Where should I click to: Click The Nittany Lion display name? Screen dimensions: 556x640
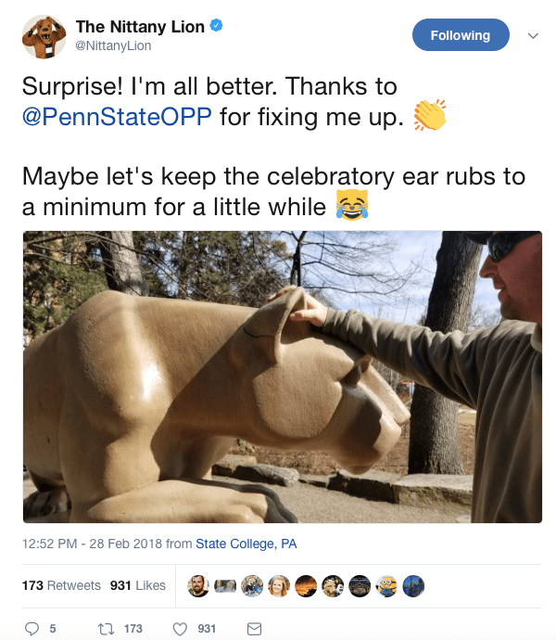point(139,27)
